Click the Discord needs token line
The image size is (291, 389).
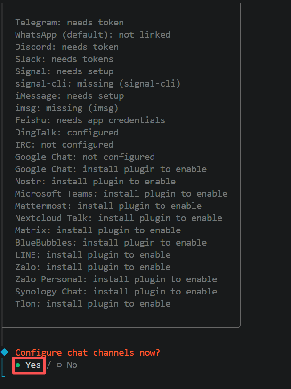[66, 47]
